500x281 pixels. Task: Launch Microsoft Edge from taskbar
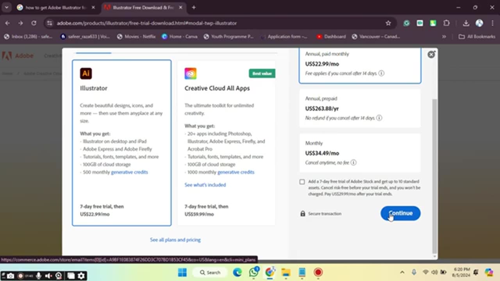pyautogui.click(x=237, y=272)
